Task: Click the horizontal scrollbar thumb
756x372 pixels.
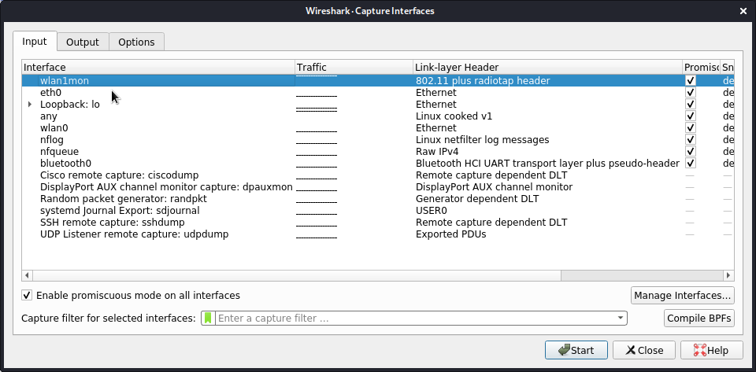Action: pyautogui.click(x=297, y=275)
